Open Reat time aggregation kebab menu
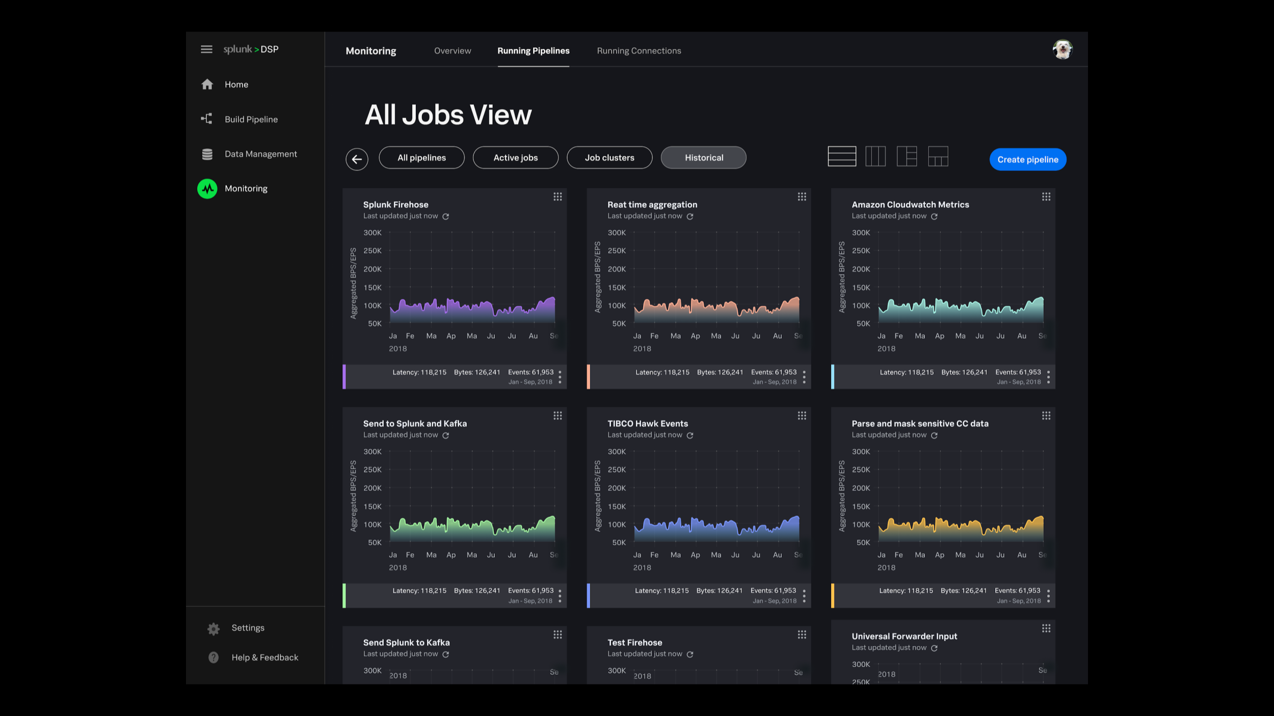The width and height of the screenshot is (1274, 716). 804,377
